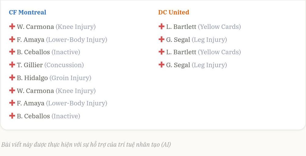Click the red cross before the first W. Carmona entry
Viewport: 306px width, 156px height.
click(x=12, y=27)
